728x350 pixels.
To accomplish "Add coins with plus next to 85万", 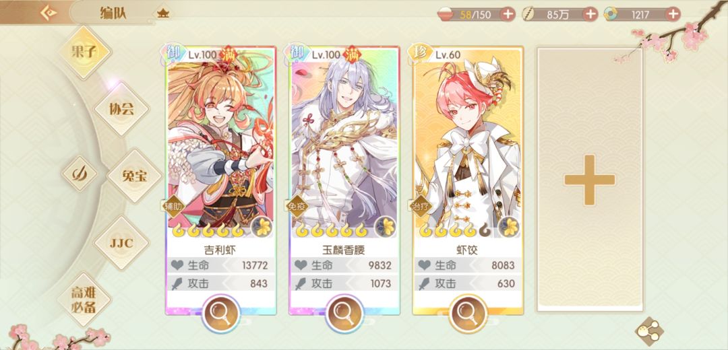I will 590,14.
